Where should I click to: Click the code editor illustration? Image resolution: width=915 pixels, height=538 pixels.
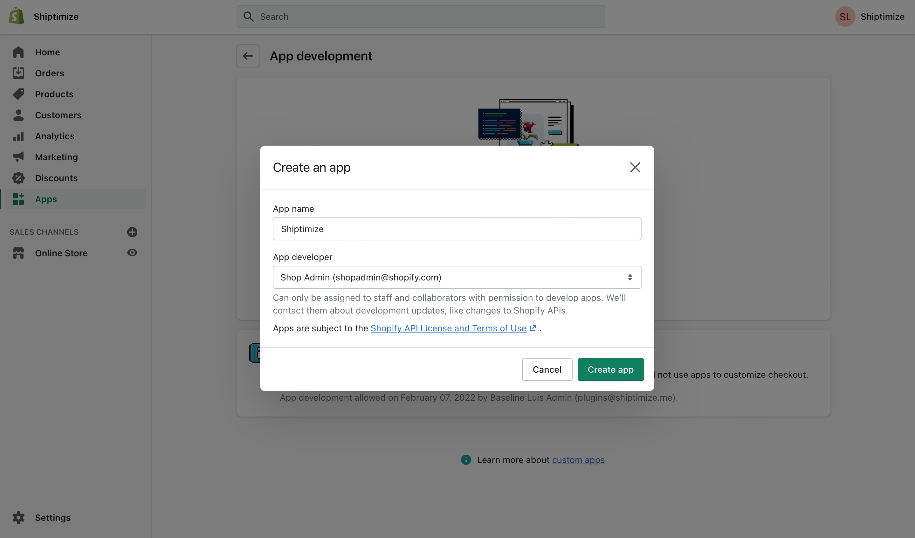[499, 124]
